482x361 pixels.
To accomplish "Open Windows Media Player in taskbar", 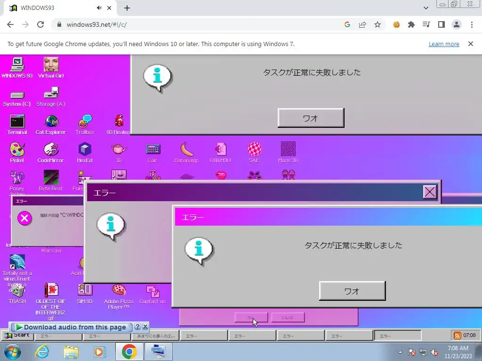I will tap(99, 352).
